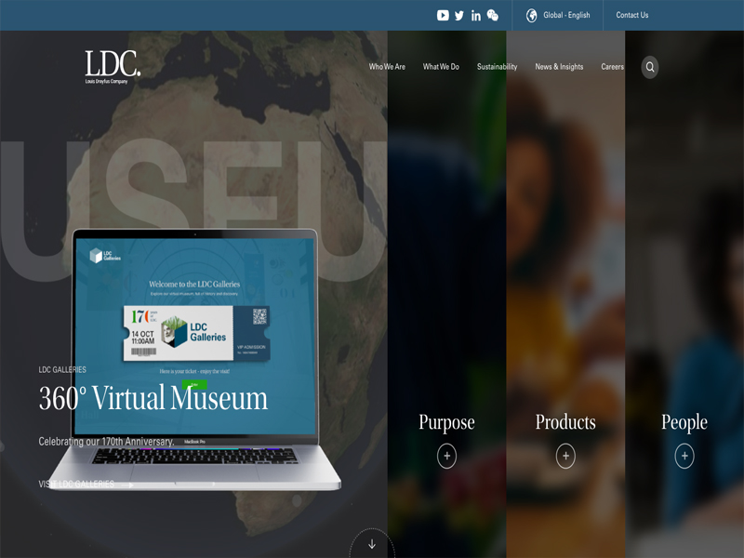The width and height of the screenshot is (744, 558).
Task: Select the People panel title
Action: pos(684,423)
